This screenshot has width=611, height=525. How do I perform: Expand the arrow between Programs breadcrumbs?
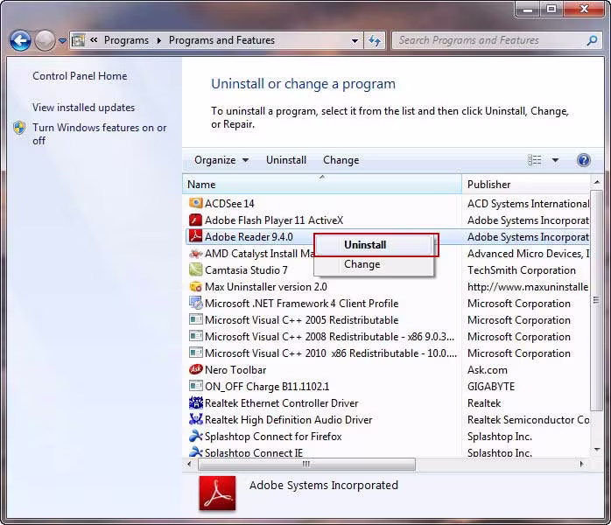click(159, 40)
